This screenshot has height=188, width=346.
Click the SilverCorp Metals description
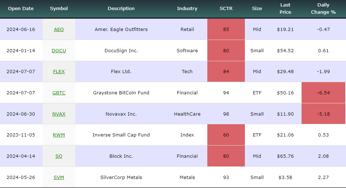pos(121,177)
